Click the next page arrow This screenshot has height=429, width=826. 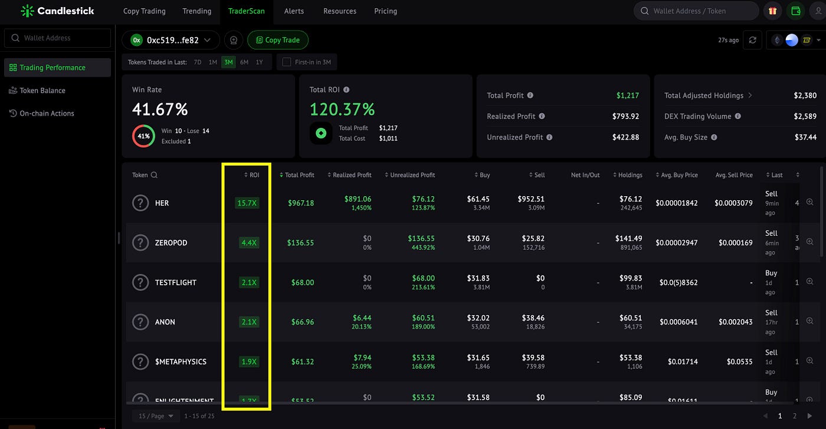click(809, 416)
